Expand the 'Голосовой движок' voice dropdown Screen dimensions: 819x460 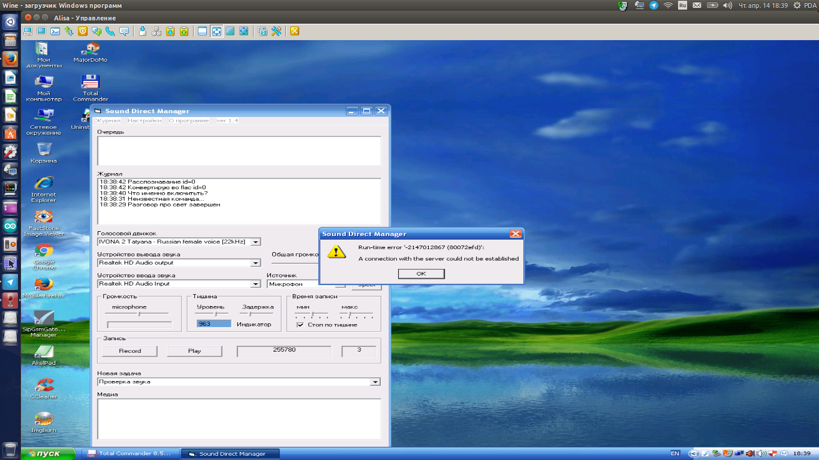click(x=255, y=242)
